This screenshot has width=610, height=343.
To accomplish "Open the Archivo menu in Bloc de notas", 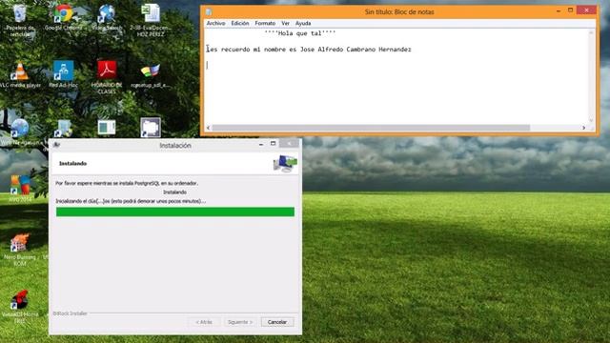I will tap(215, 23).
